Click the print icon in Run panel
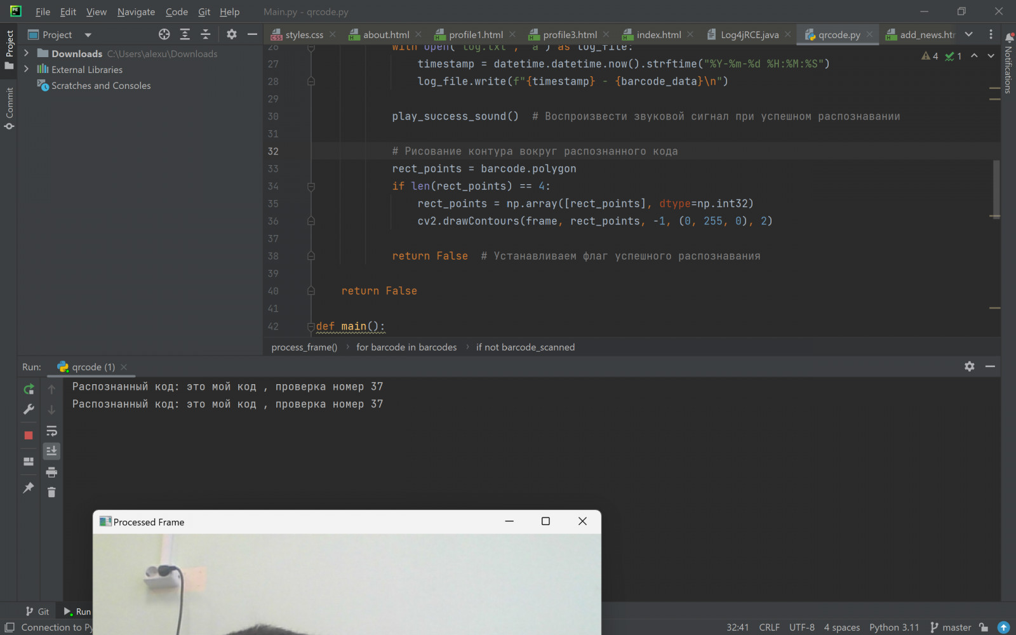This screenshot has width=1016, height=635. tap(51, 472)
